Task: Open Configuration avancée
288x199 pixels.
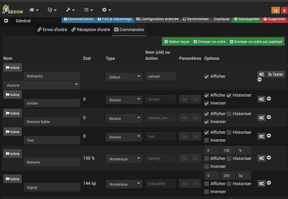Action: pos(157,19)
